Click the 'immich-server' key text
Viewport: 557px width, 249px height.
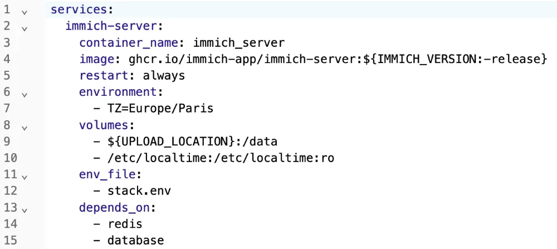110,26
